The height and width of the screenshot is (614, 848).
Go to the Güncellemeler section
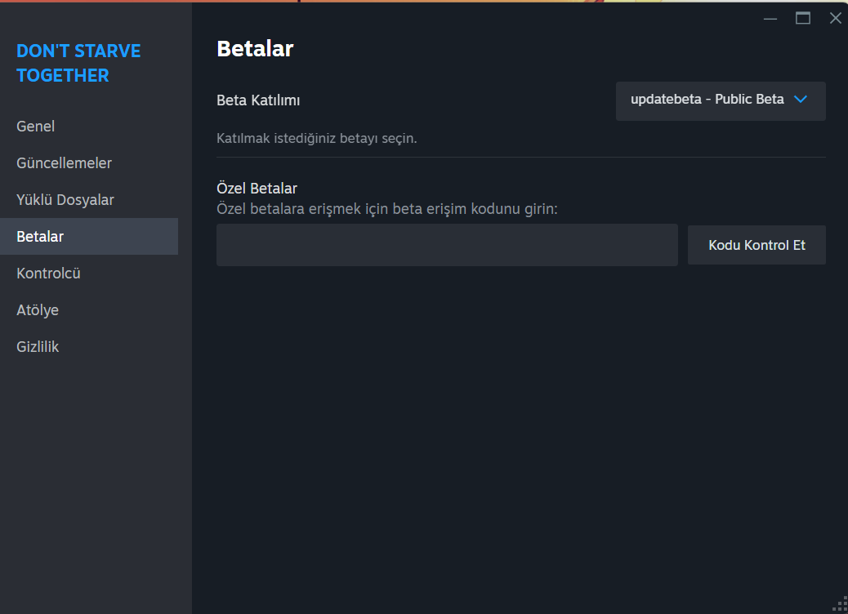pos(64,163)
